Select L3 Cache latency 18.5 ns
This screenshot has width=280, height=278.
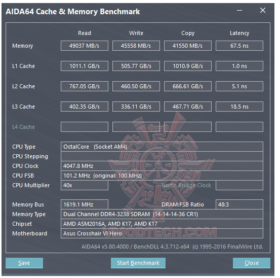[239, 107]
